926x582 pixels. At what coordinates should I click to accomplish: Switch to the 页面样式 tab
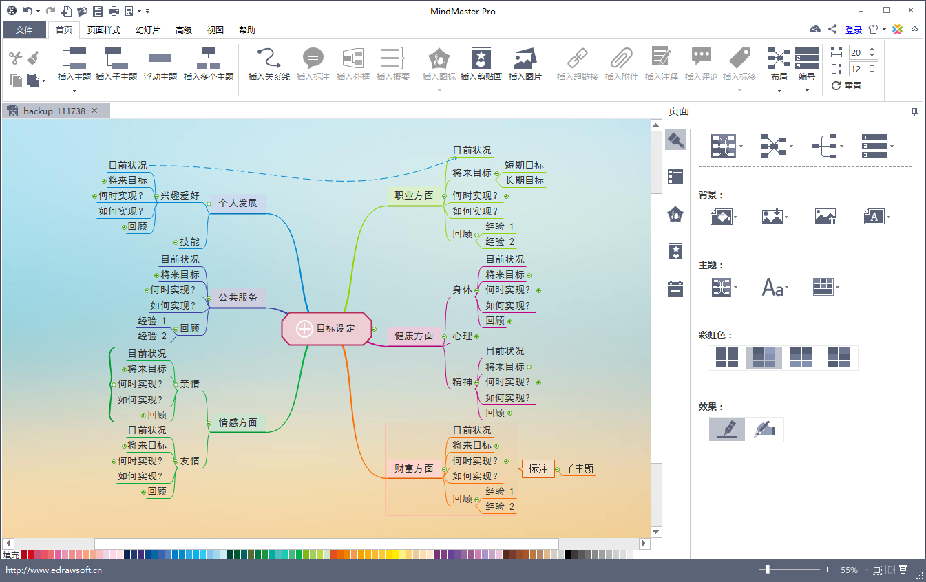coord(104,30)
